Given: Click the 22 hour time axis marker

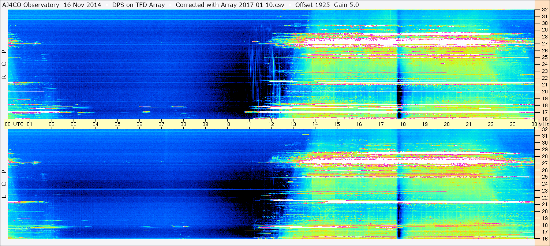Looking at the screenshot, I should [491, 124].
